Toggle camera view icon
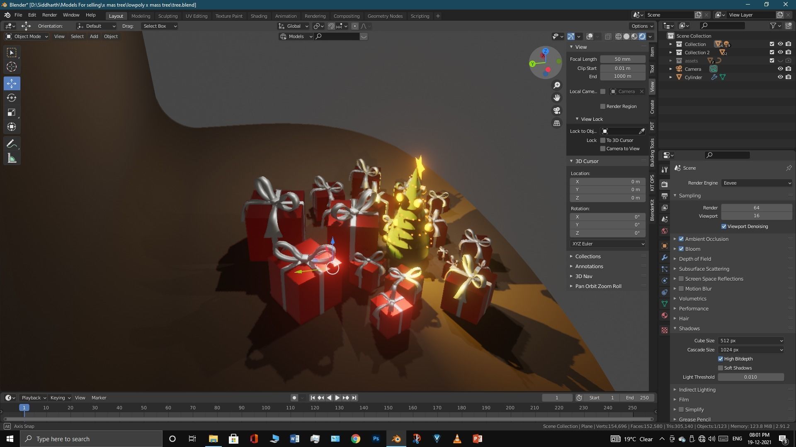This screenshot has height=447, width=796. click(x=557, y=111)
